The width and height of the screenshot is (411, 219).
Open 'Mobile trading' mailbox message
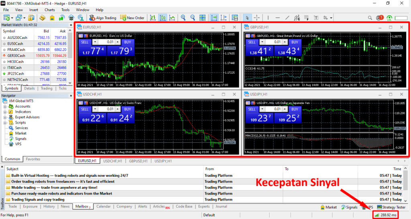54,188
